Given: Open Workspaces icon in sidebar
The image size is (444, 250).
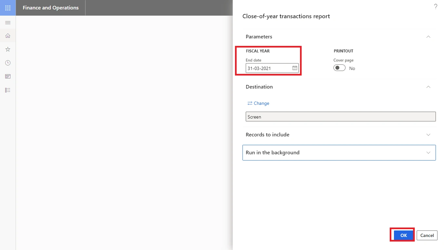Looking at the screenshot, I should (x=8, y=76).
